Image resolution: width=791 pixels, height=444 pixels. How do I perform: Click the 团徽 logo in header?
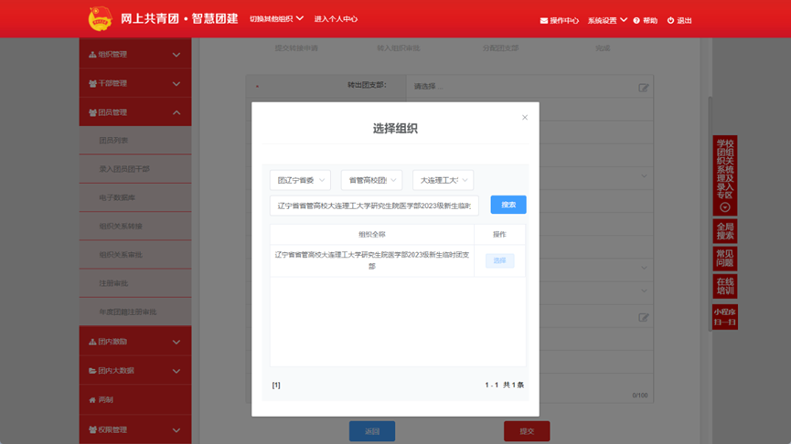pos(99,18)
